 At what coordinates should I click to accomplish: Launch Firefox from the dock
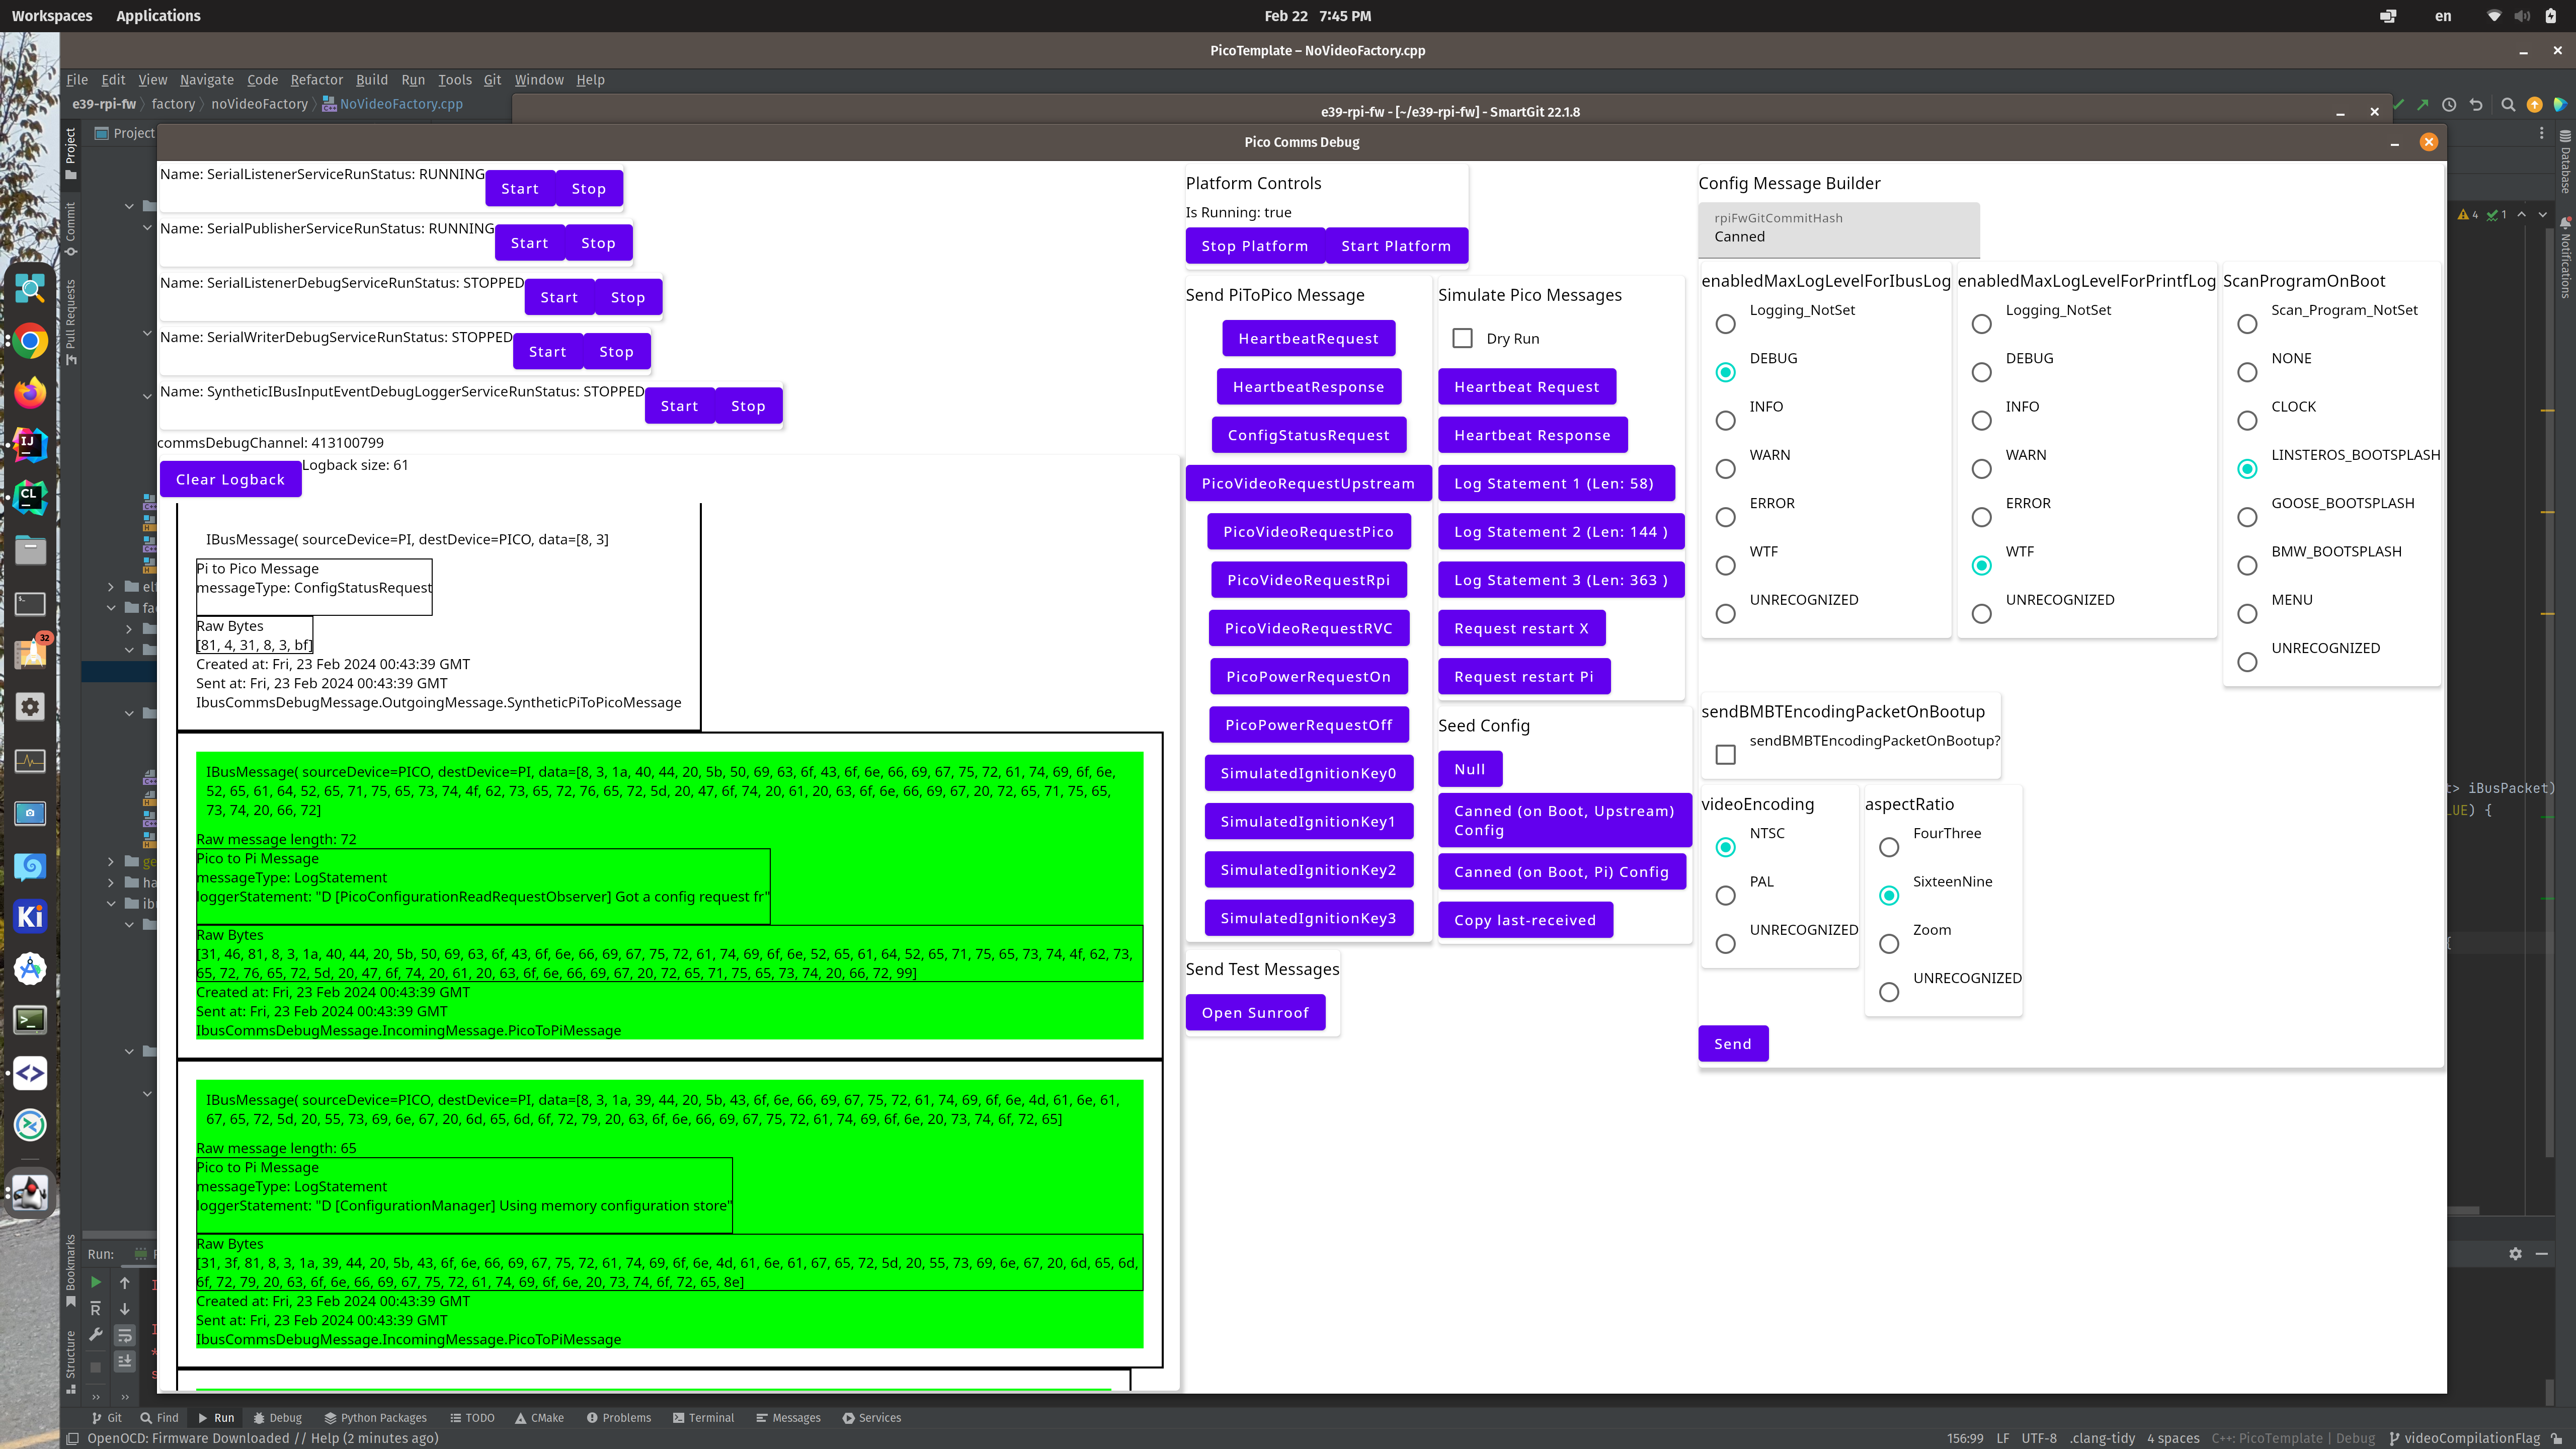point(30,393)
